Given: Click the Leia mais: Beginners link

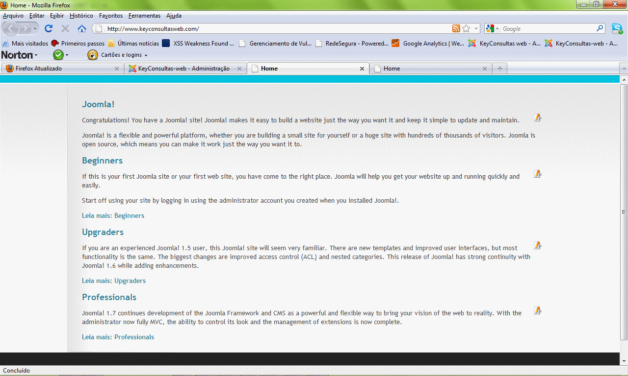Looking at the screenshot, I should click(113, 215).
